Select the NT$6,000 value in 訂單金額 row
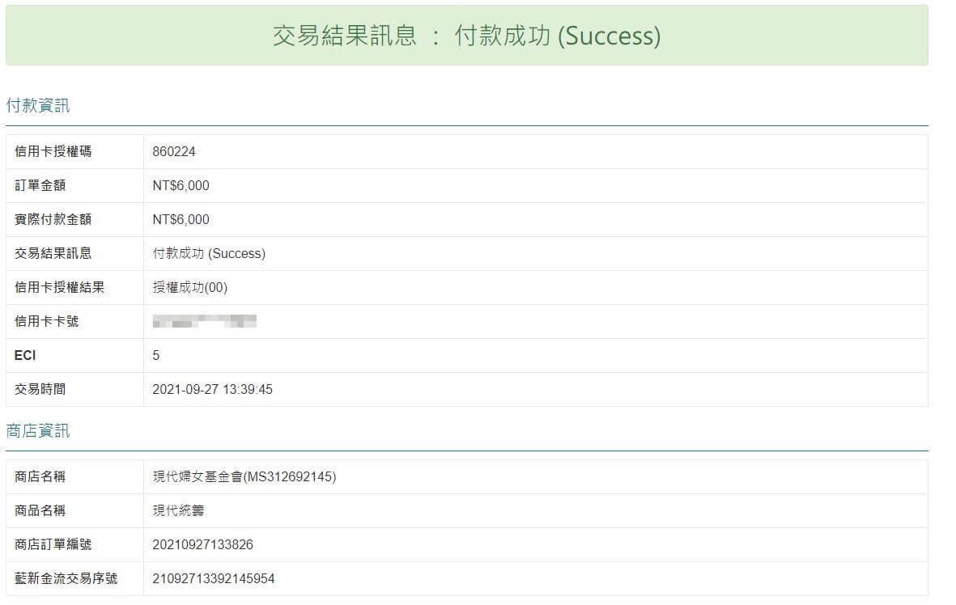Image resolution: width=956 pixels, height=605 pixels. [x=181, y=185]
